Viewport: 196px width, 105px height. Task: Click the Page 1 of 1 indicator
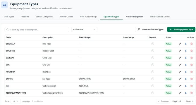pyautogui.click(x=177, y=101)
